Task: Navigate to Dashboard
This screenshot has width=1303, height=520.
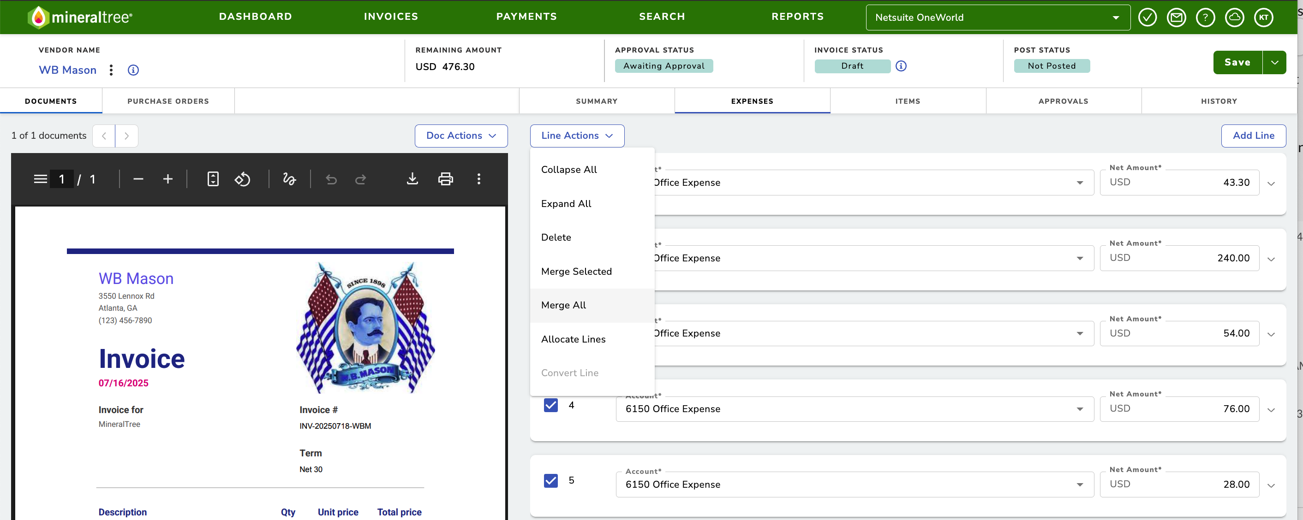Action: point(256,17)
